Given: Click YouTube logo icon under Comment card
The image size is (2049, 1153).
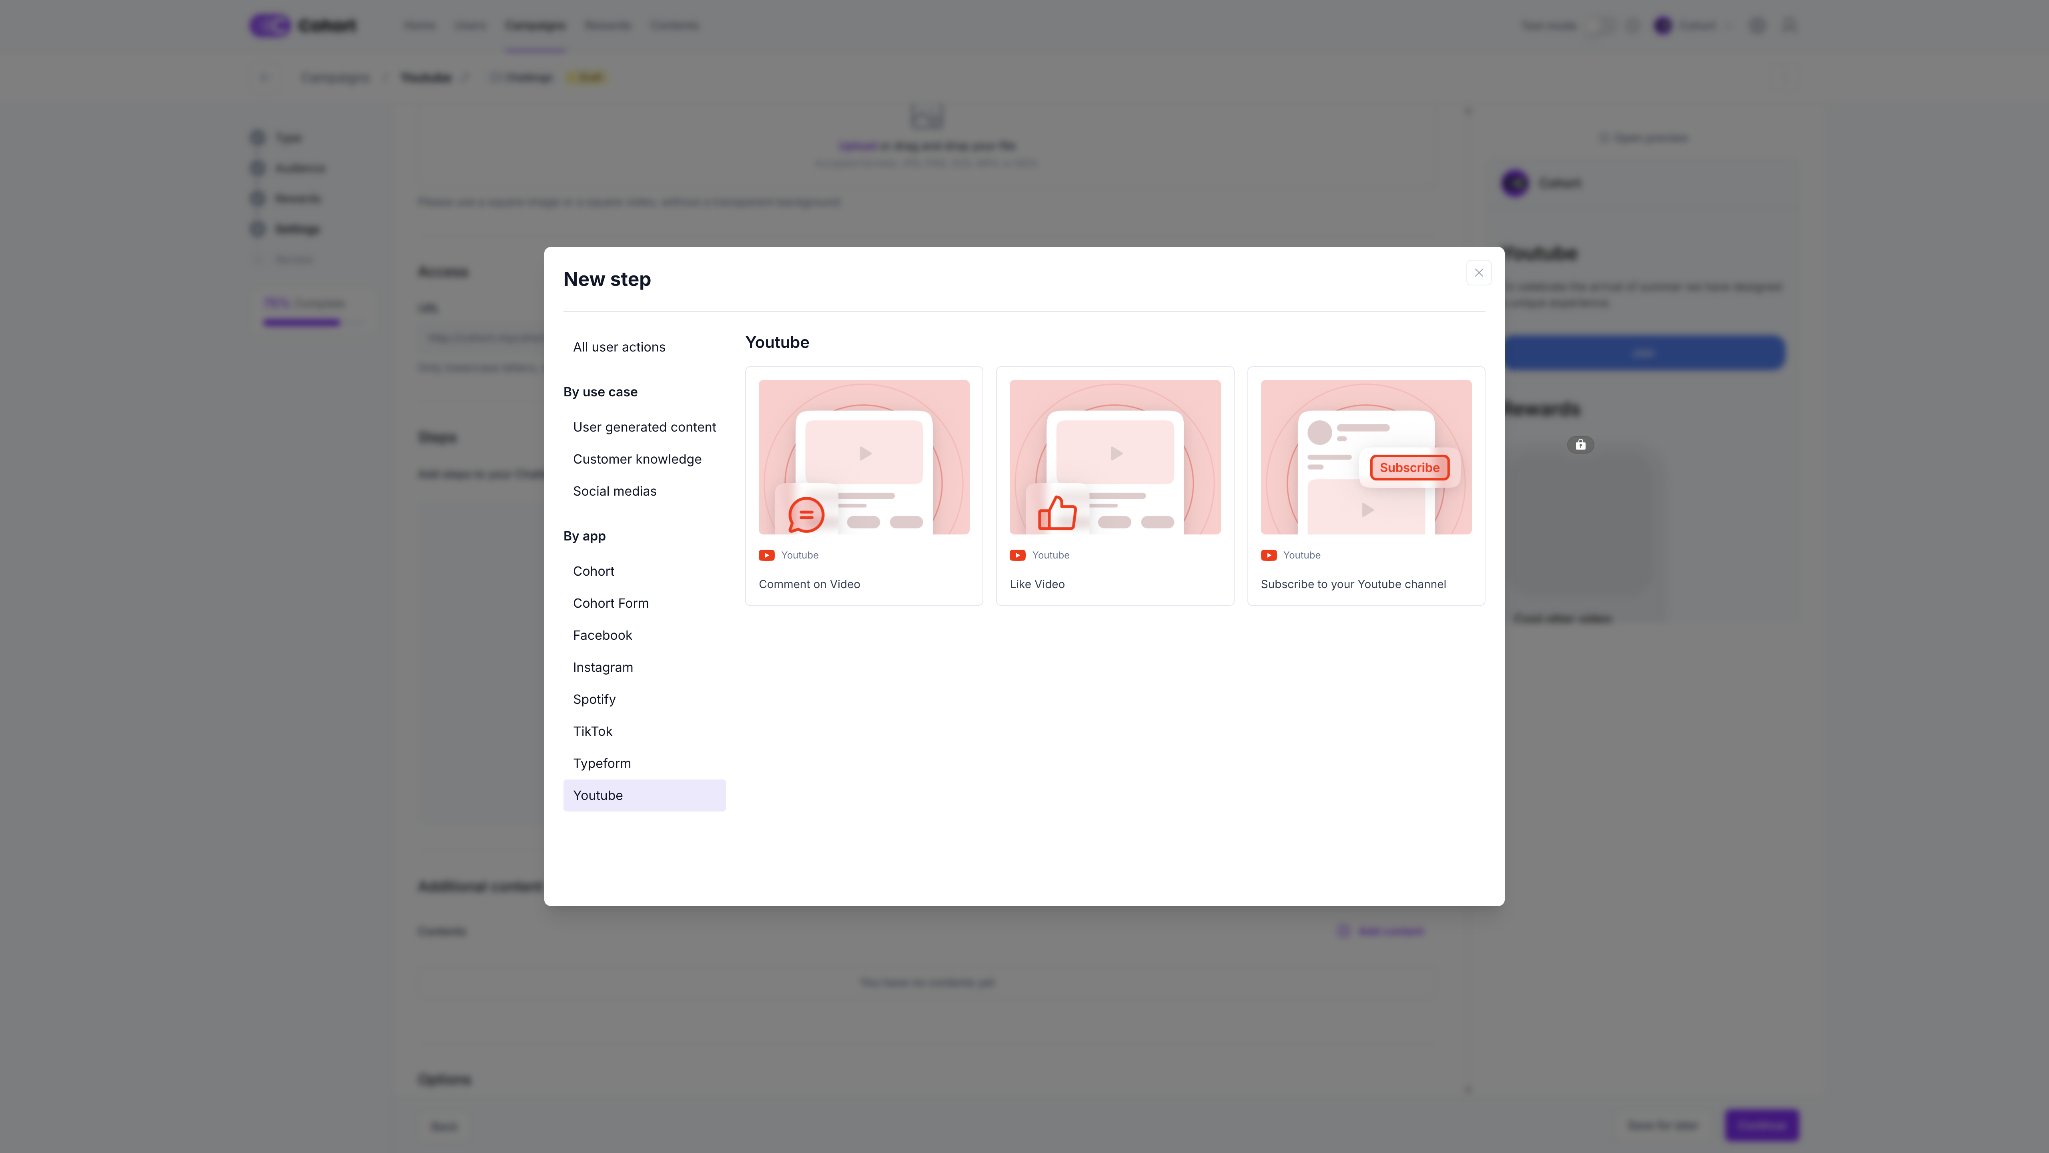Looking at the screenshot, I should coord(766,555).
